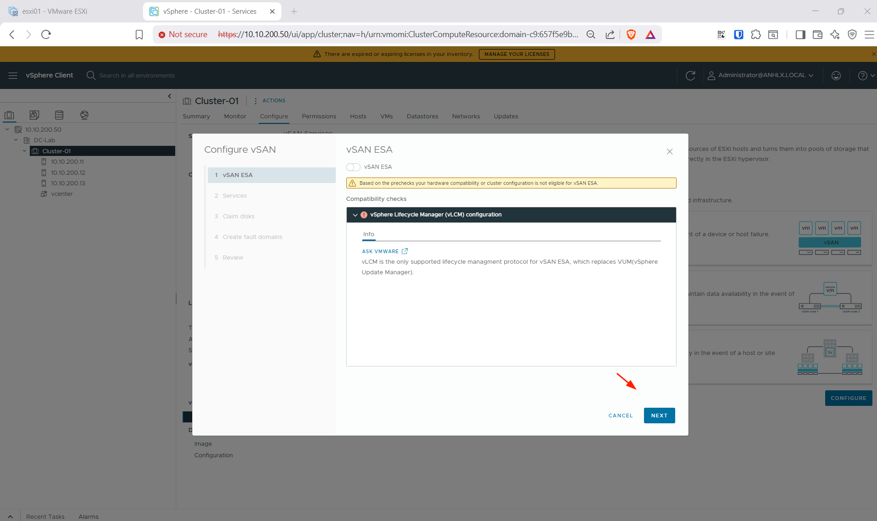Open the Monitor tab
Viewport: 877px width, 521px height.
[x=235, y=116]
